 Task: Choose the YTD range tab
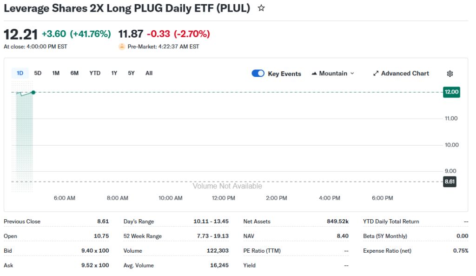(x=95, y=73)
